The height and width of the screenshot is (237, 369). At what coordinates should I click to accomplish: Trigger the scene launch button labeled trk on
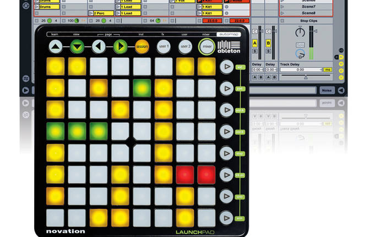point(226,175)
